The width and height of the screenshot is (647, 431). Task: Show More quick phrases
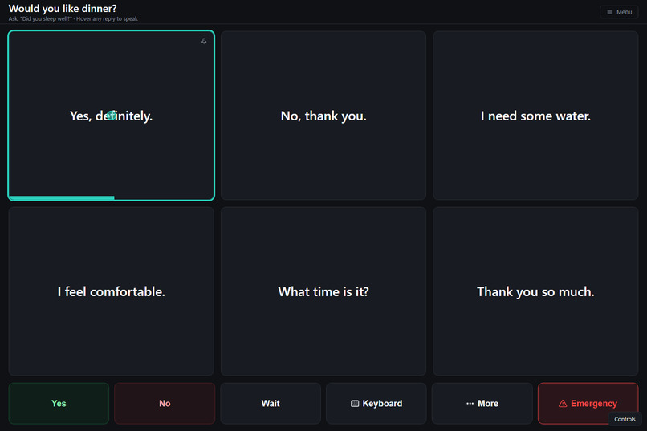click(x=482, y=404)
